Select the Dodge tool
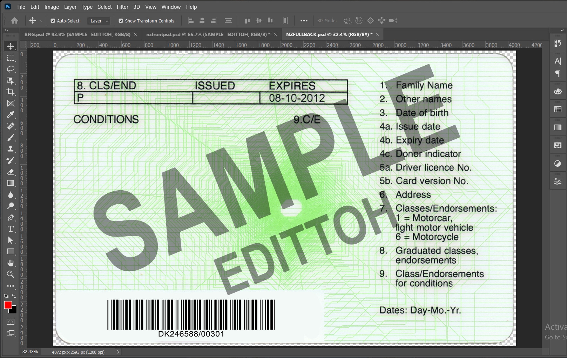The image size is (567, 358). tap(11, 206)
